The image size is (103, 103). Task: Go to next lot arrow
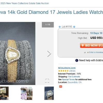(74, 27)
